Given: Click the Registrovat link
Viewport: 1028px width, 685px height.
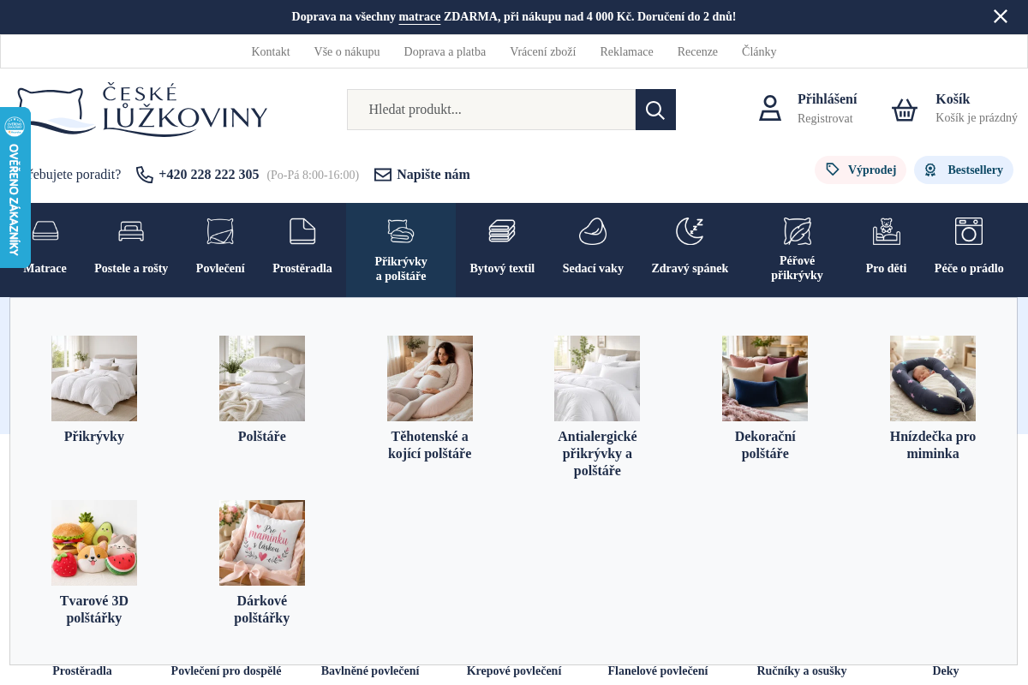Looking at the screenshot, I should click(x=825, y=118).
